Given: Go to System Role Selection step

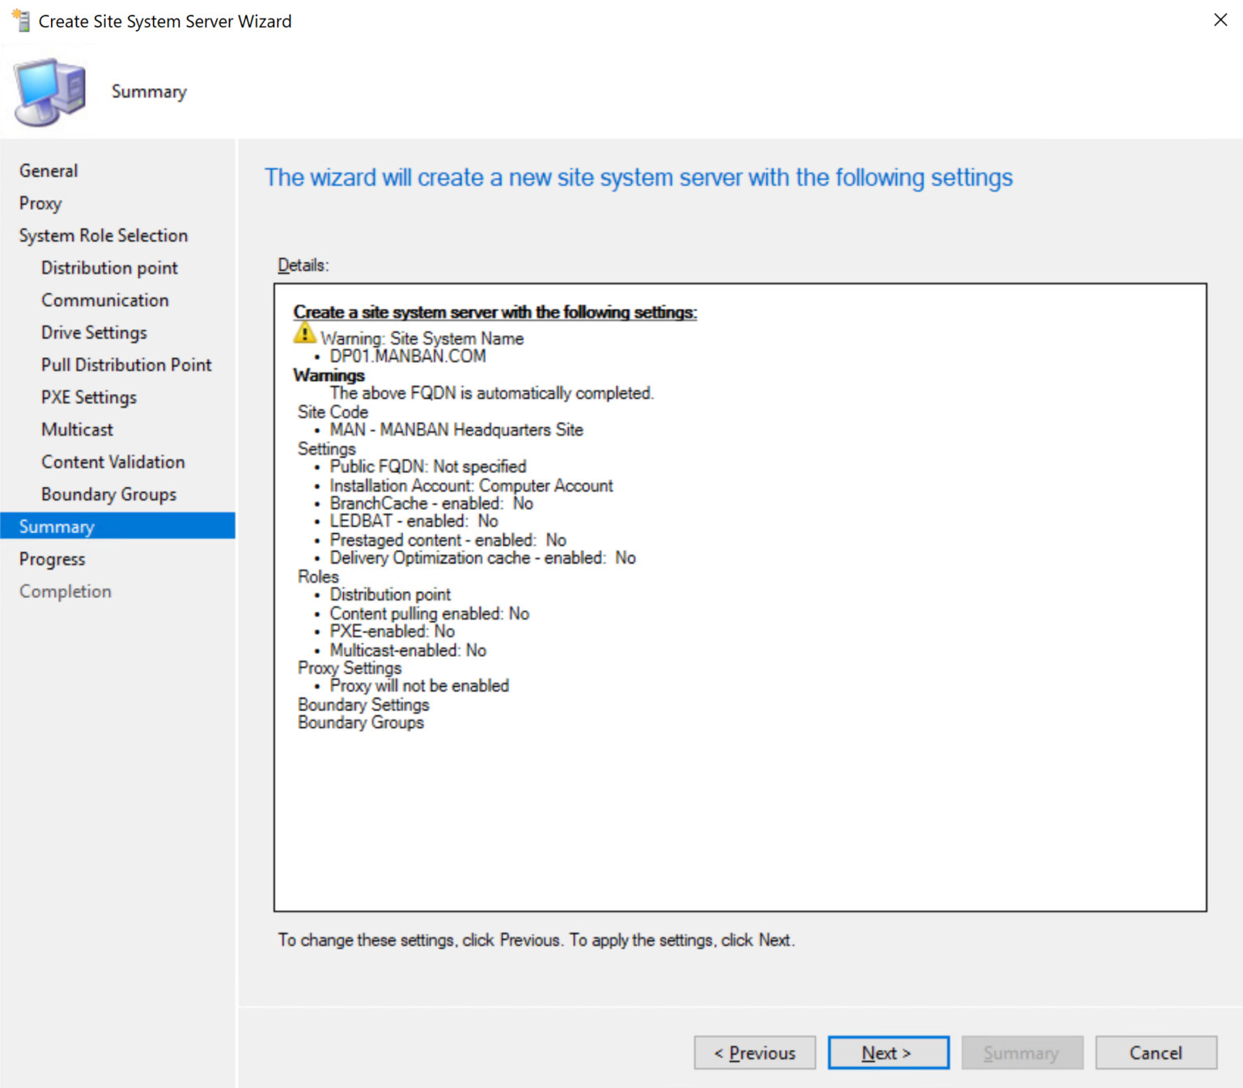Looking at the screenshot, I should 103,235.
